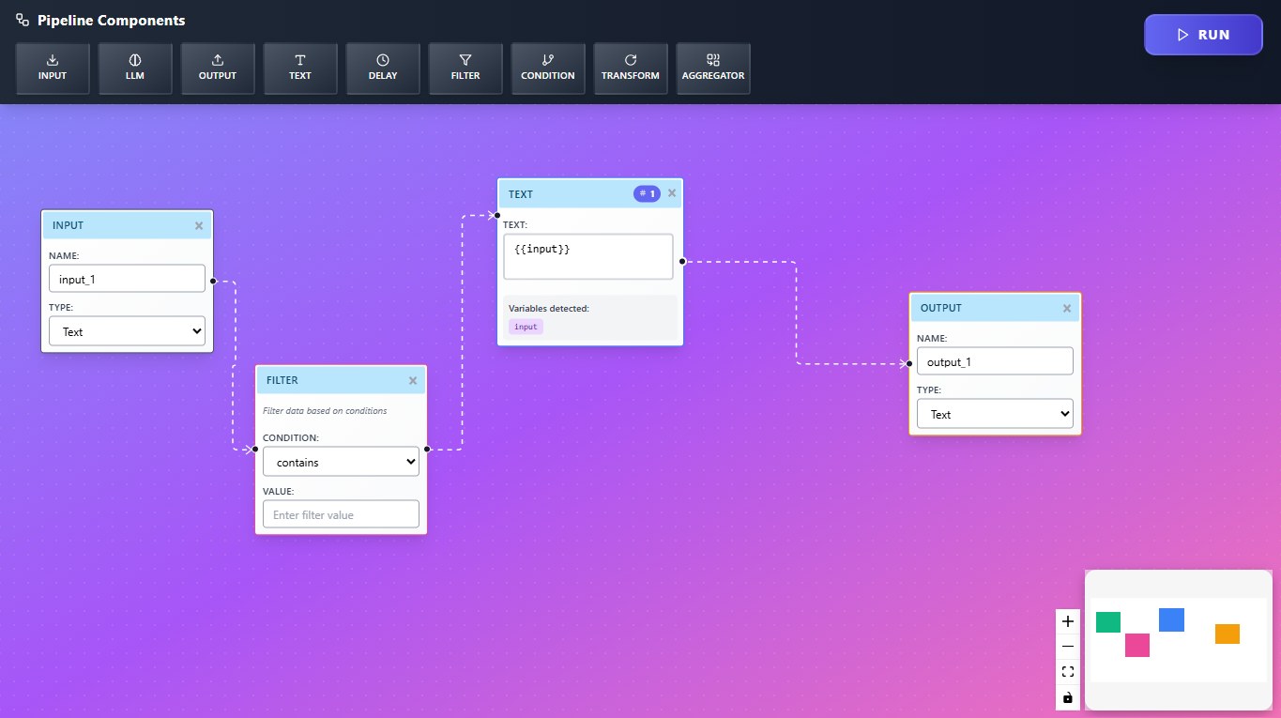Screen dimensions: 1281x718
Task: Add a Transform node from toolbar
Action: 631,69
